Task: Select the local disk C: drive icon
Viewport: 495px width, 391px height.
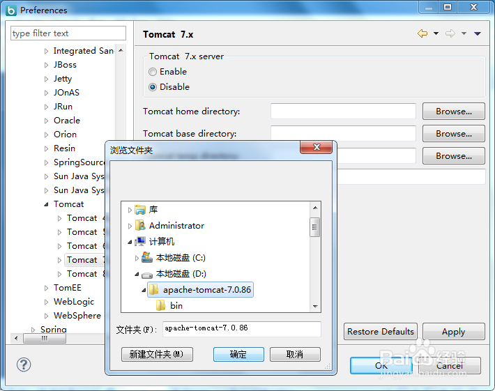Action: [x=147, y=257]
